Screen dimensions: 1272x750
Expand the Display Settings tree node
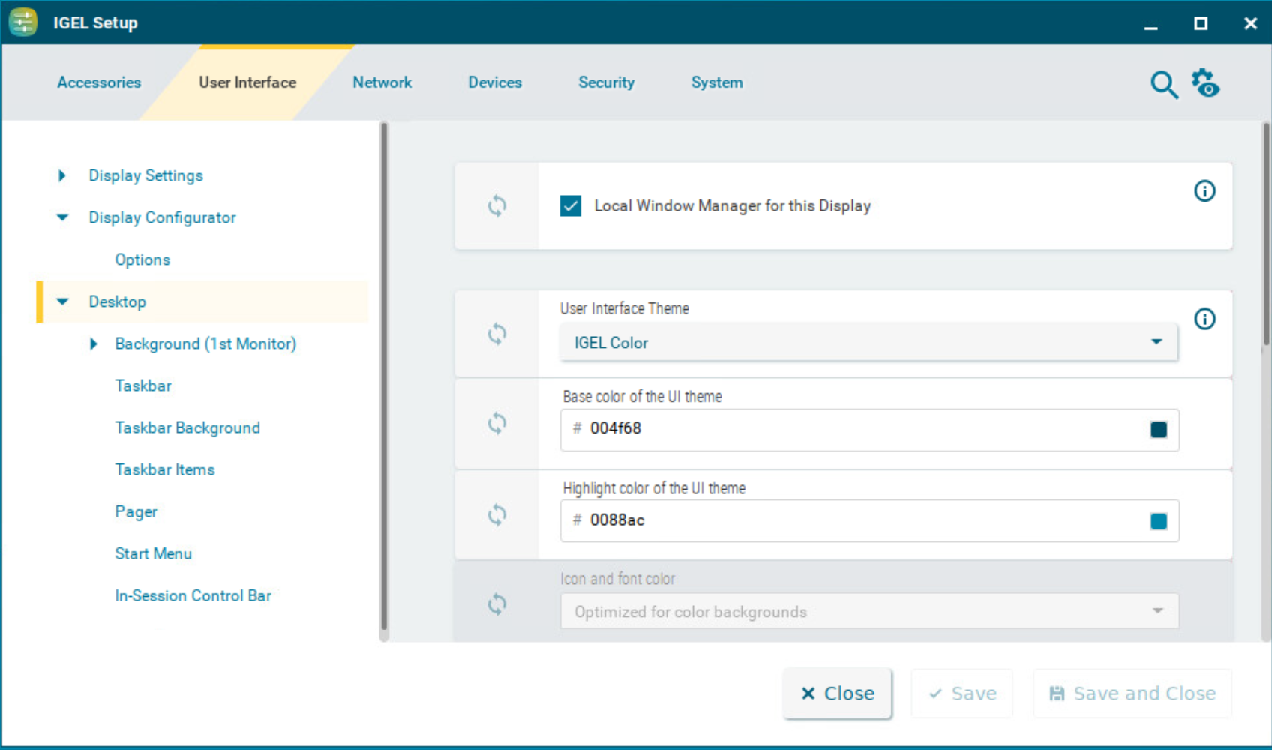coord(62,175)
